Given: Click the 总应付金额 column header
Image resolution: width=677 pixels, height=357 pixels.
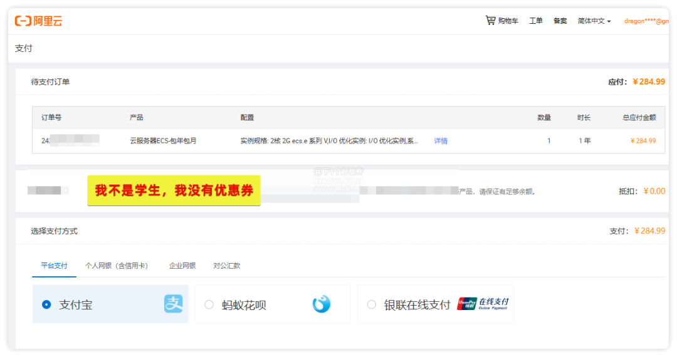Looking at the screenshot, I should 639,117.
